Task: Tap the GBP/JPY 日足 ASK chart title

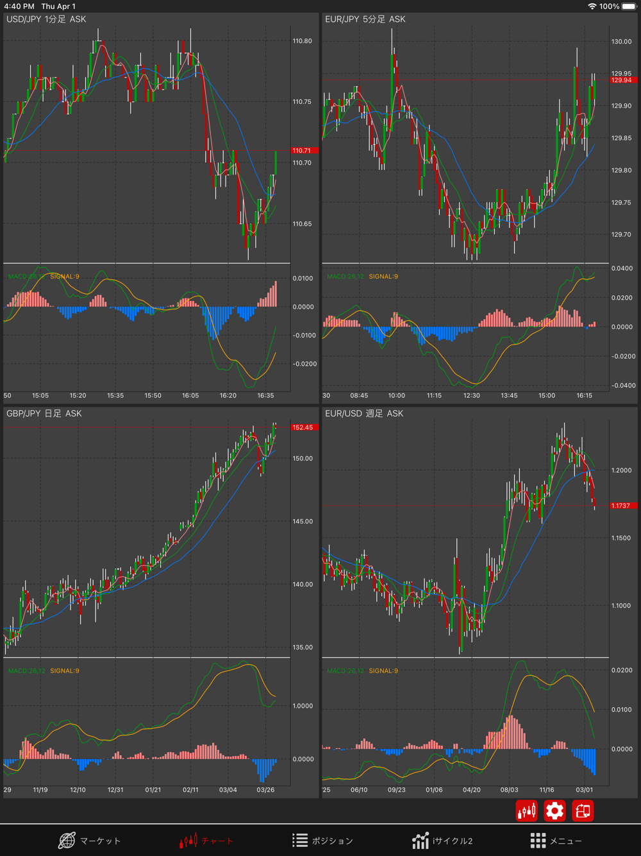Action: [x=44, y=413]
